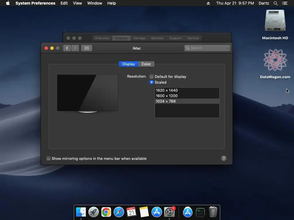This screenshot has height=220, width=294.
Task: Select DataWagon.com desktop icon
Action: 275,60
